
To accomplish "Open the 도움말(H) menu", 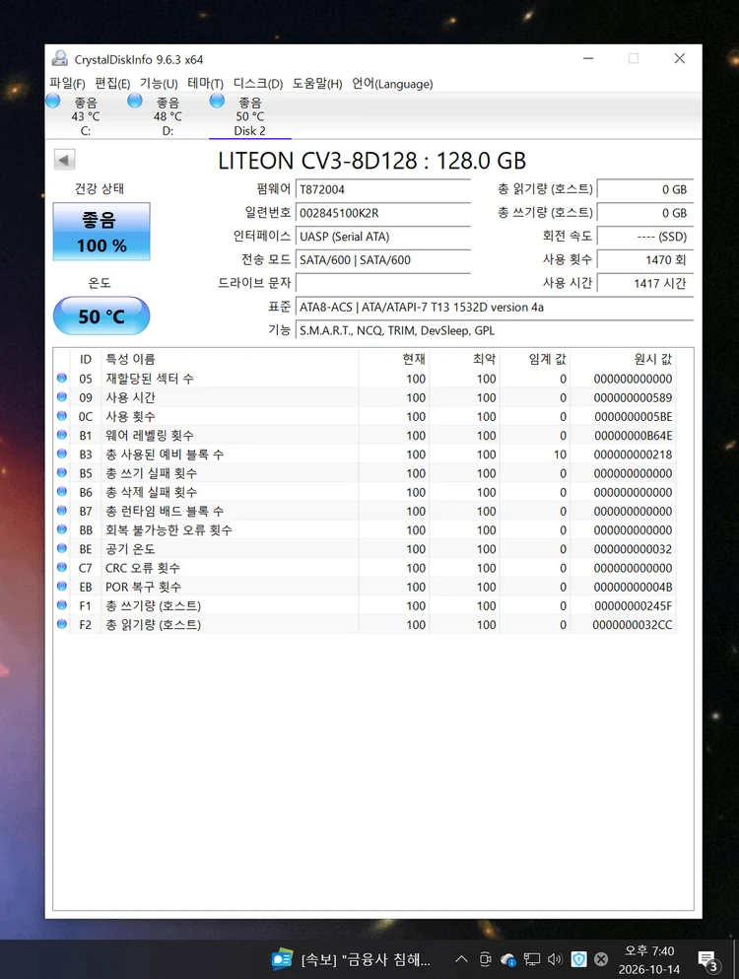I will click(x=317, y=83).
